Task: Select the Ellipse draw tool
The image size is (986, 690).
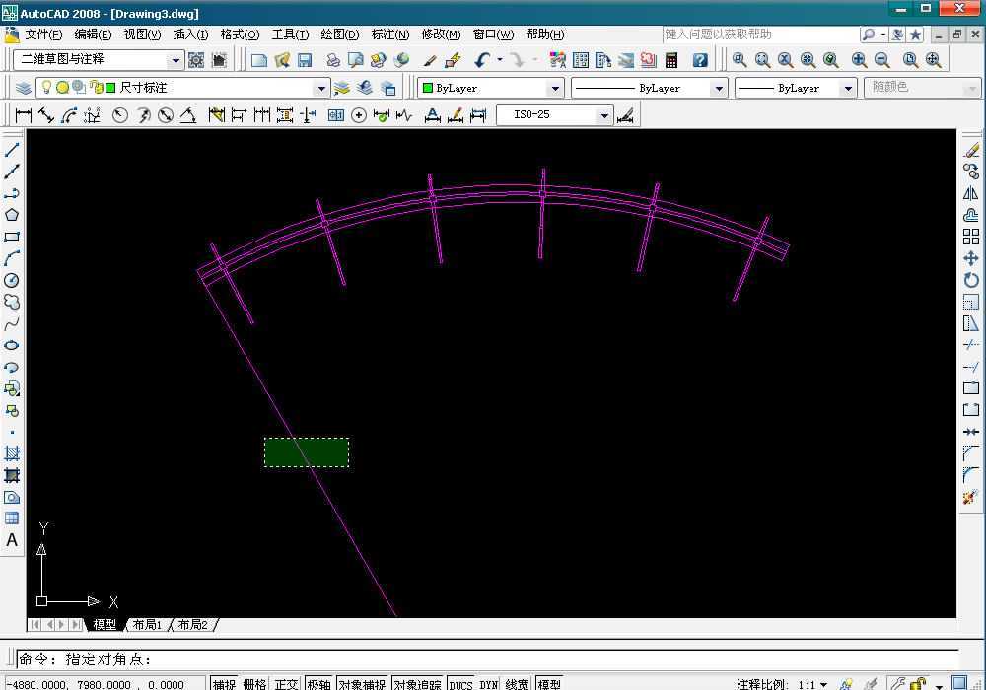Action: (x=12, y=346)
